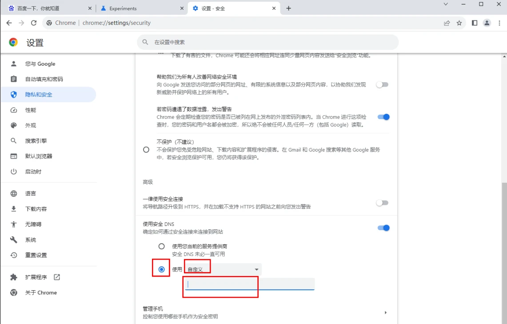Click the speedometer icon for 性能
The image size is (507, 324).
coord(14,110)
